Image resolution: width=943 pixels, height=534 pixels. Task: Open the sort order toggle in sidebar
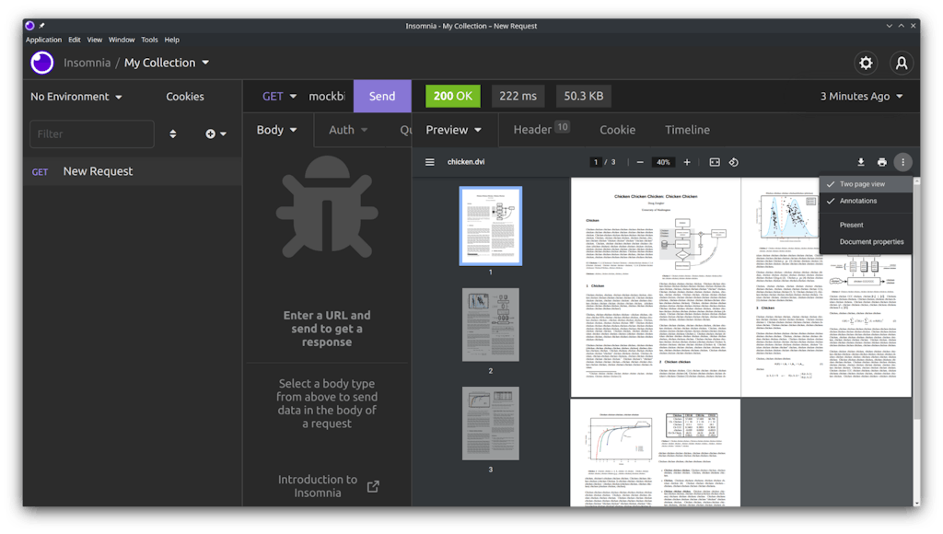172,133
